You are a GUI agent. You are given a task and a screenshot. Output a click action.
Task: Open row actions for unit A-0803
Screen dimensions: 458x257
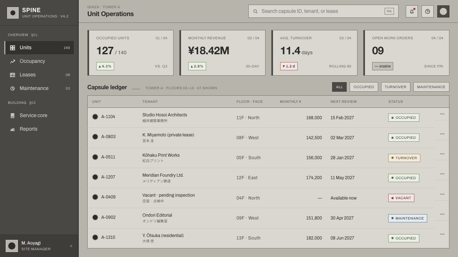point(442,134)
